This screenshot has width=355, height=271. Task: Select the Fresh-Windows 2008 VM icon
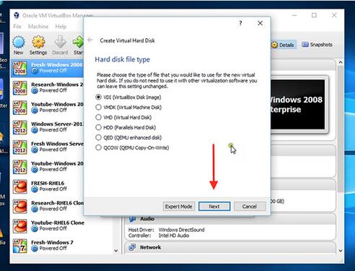20,68
